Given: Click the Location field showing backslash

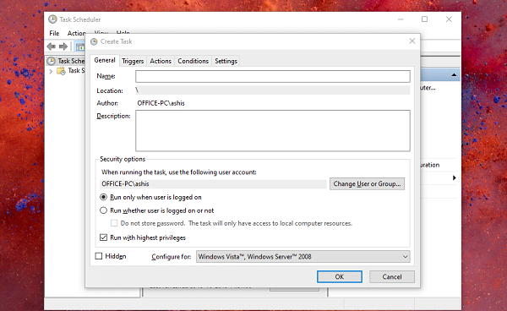Looking at the screenshot, I should coord(273,90).
